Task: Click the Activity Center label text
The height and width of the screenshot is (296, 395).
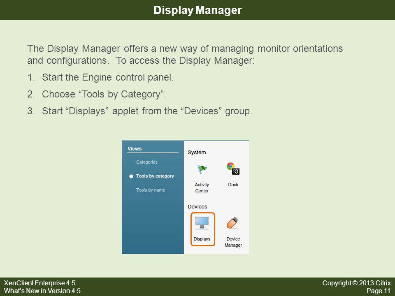Action: (202, 188)
